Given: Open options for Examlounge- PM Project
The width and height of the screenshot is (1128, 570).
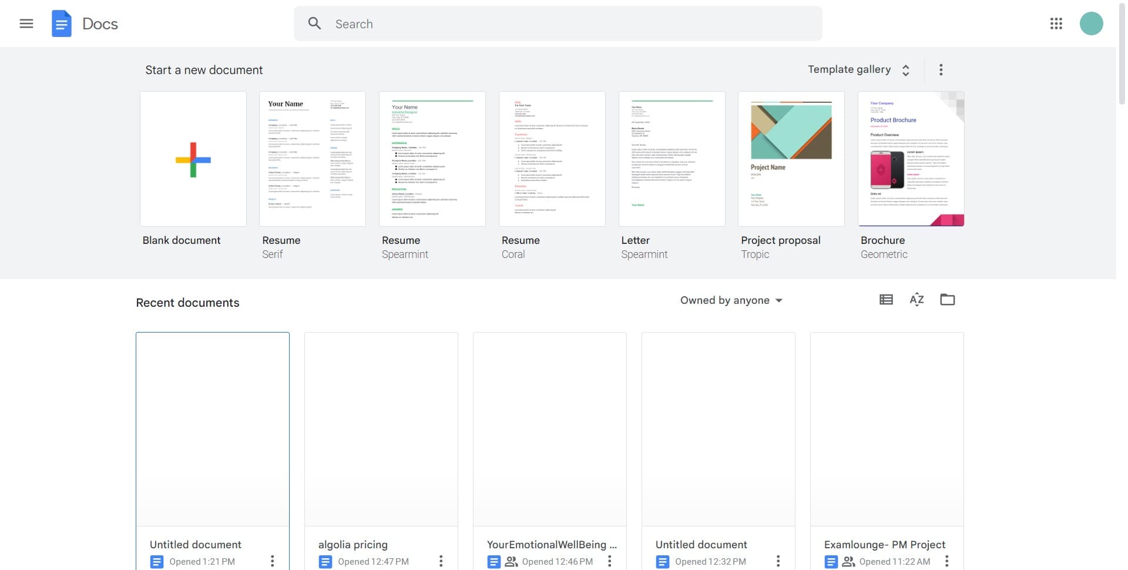Looking at the screenshot, I should pyautogui.click(x=946, y=561).
